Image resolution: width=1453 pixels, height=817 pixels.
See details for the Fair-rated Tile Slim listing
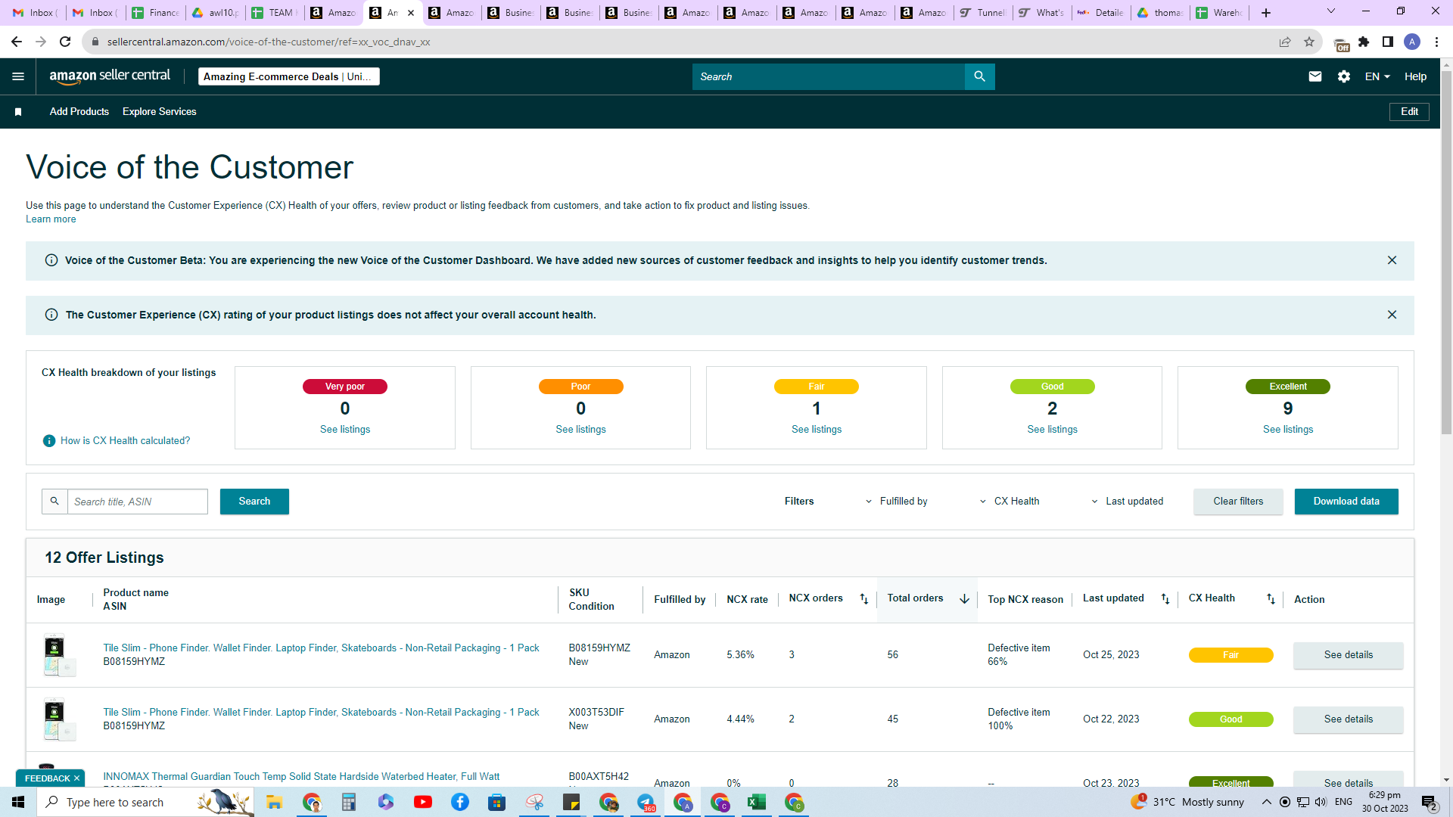click(x=1348, y=655)
